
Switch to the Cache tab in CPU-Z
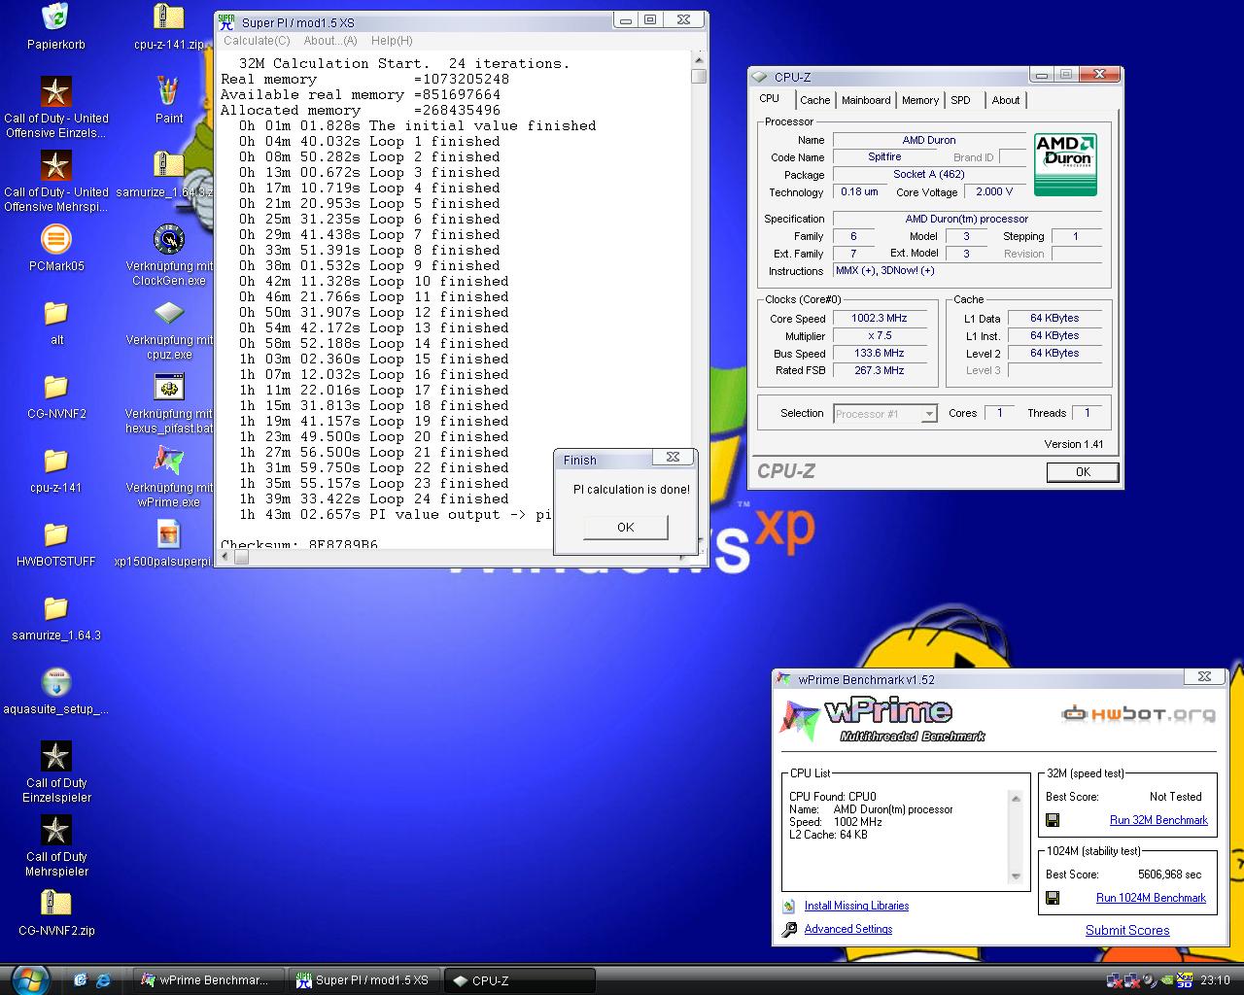pyautogui.click(x=814, y=100)
